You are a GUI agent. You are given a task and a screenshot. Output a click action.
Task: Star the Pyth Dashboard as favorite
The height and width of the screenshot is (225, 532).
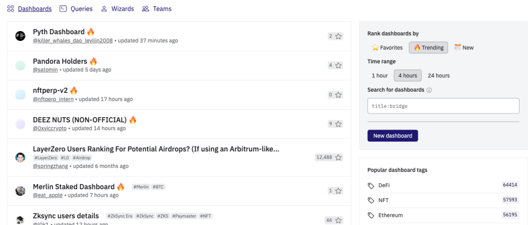(338, 36)
